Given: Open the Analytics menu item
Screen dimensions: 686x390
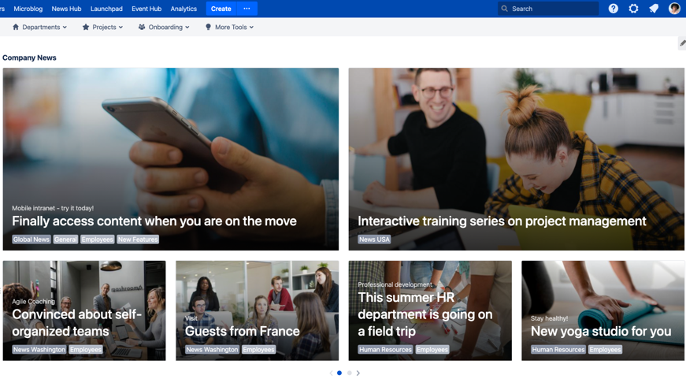Looking at the screenshot, I should click(x=184, y=9).
